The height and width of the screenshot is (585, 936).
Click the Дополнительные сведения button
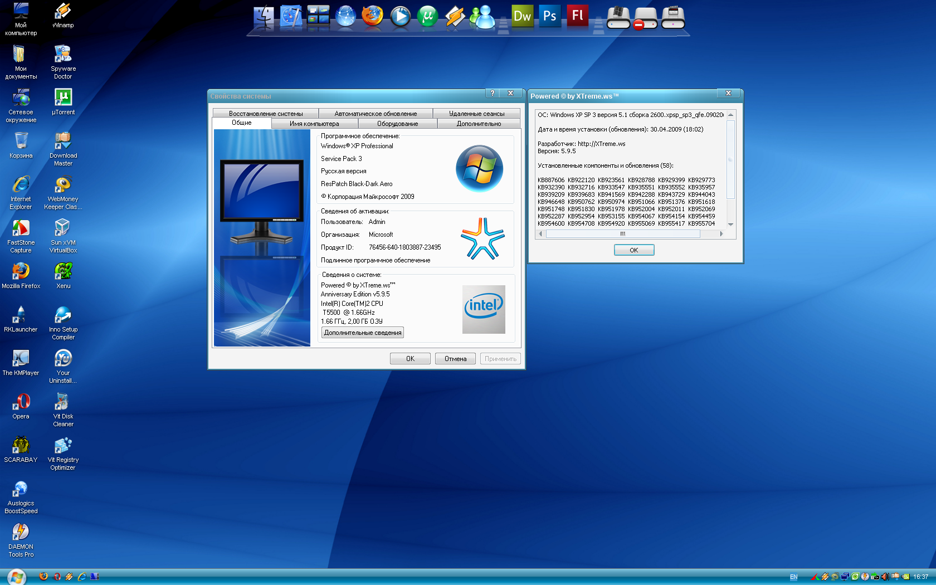tap(363, 333)
